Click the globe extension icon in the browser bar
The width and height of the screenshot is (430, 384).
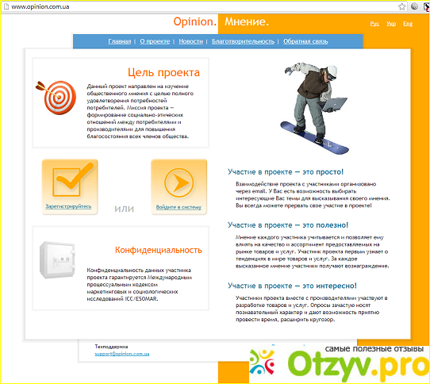[x=414, y=6]
